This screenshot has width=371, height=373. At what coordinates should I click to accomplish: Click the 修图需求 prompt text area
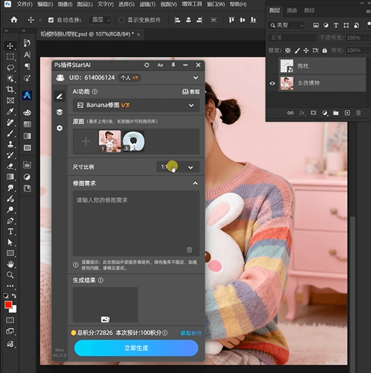pos(136,223)
